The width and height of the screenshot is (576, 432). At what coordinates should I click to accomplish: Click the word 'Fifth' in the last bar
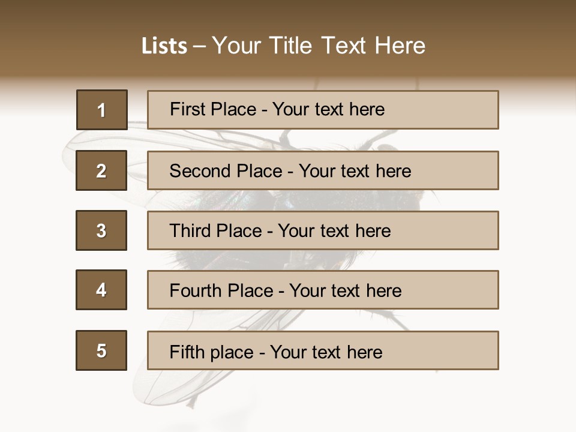(187, 352)
